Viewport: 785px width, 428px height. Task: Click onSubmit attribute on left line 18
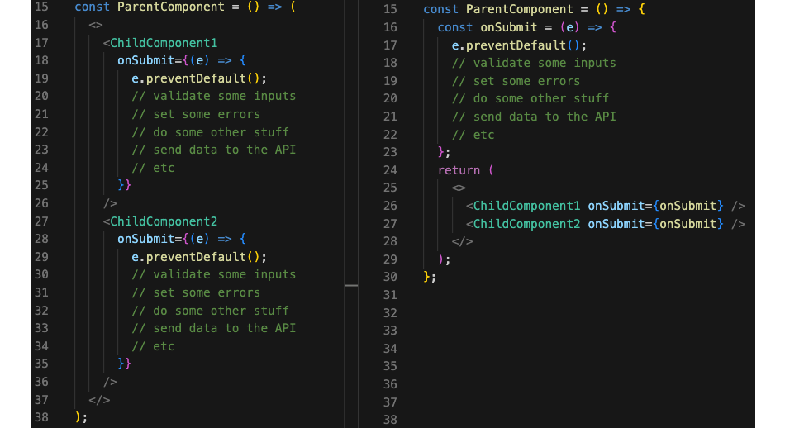click(x=145, y=60)
